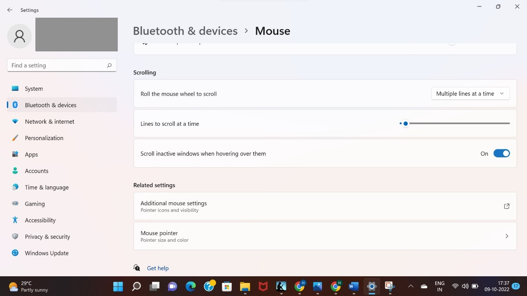527x296 pixels.
Task: Open the mouse wheel scroll mode dropdown
Action: tap(470, 93)
